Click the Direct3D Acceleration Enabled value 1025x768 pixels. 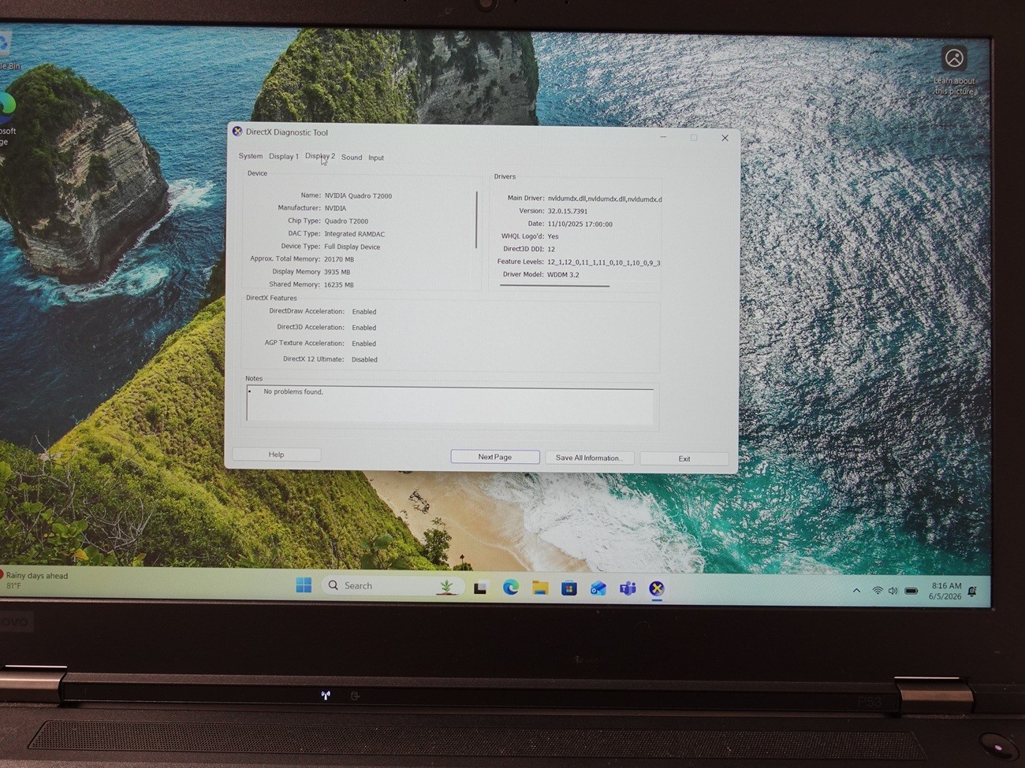point(364,328)
